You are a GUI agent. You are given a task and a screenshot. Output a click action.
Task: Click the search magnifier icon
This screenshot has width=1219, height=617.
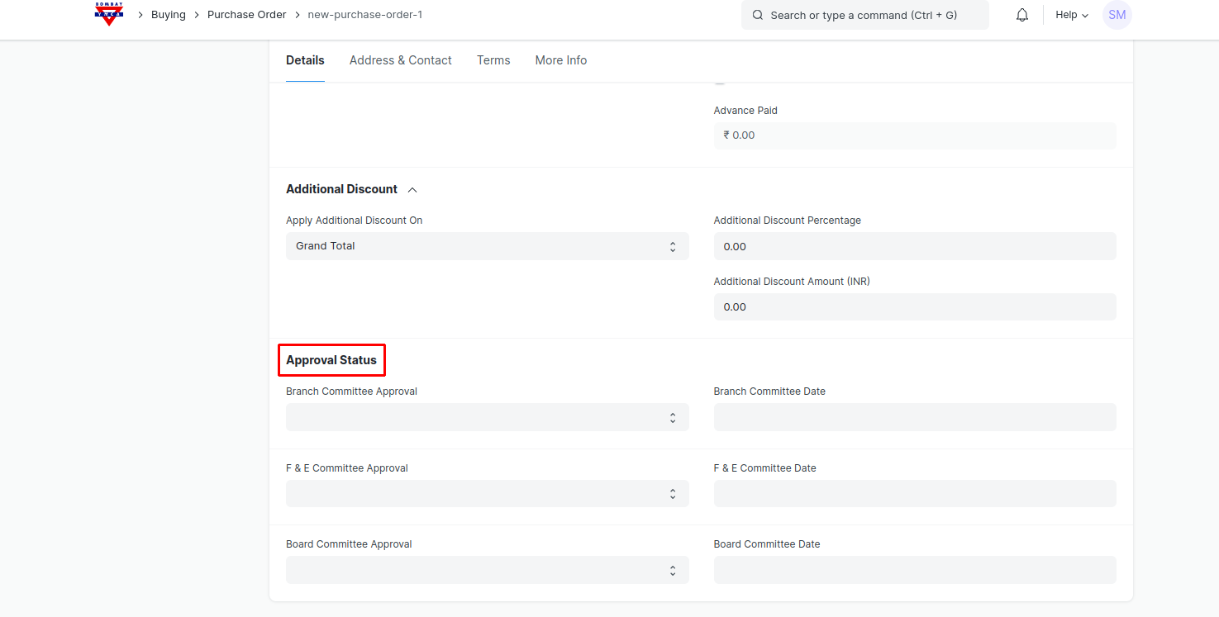point(757,15)
